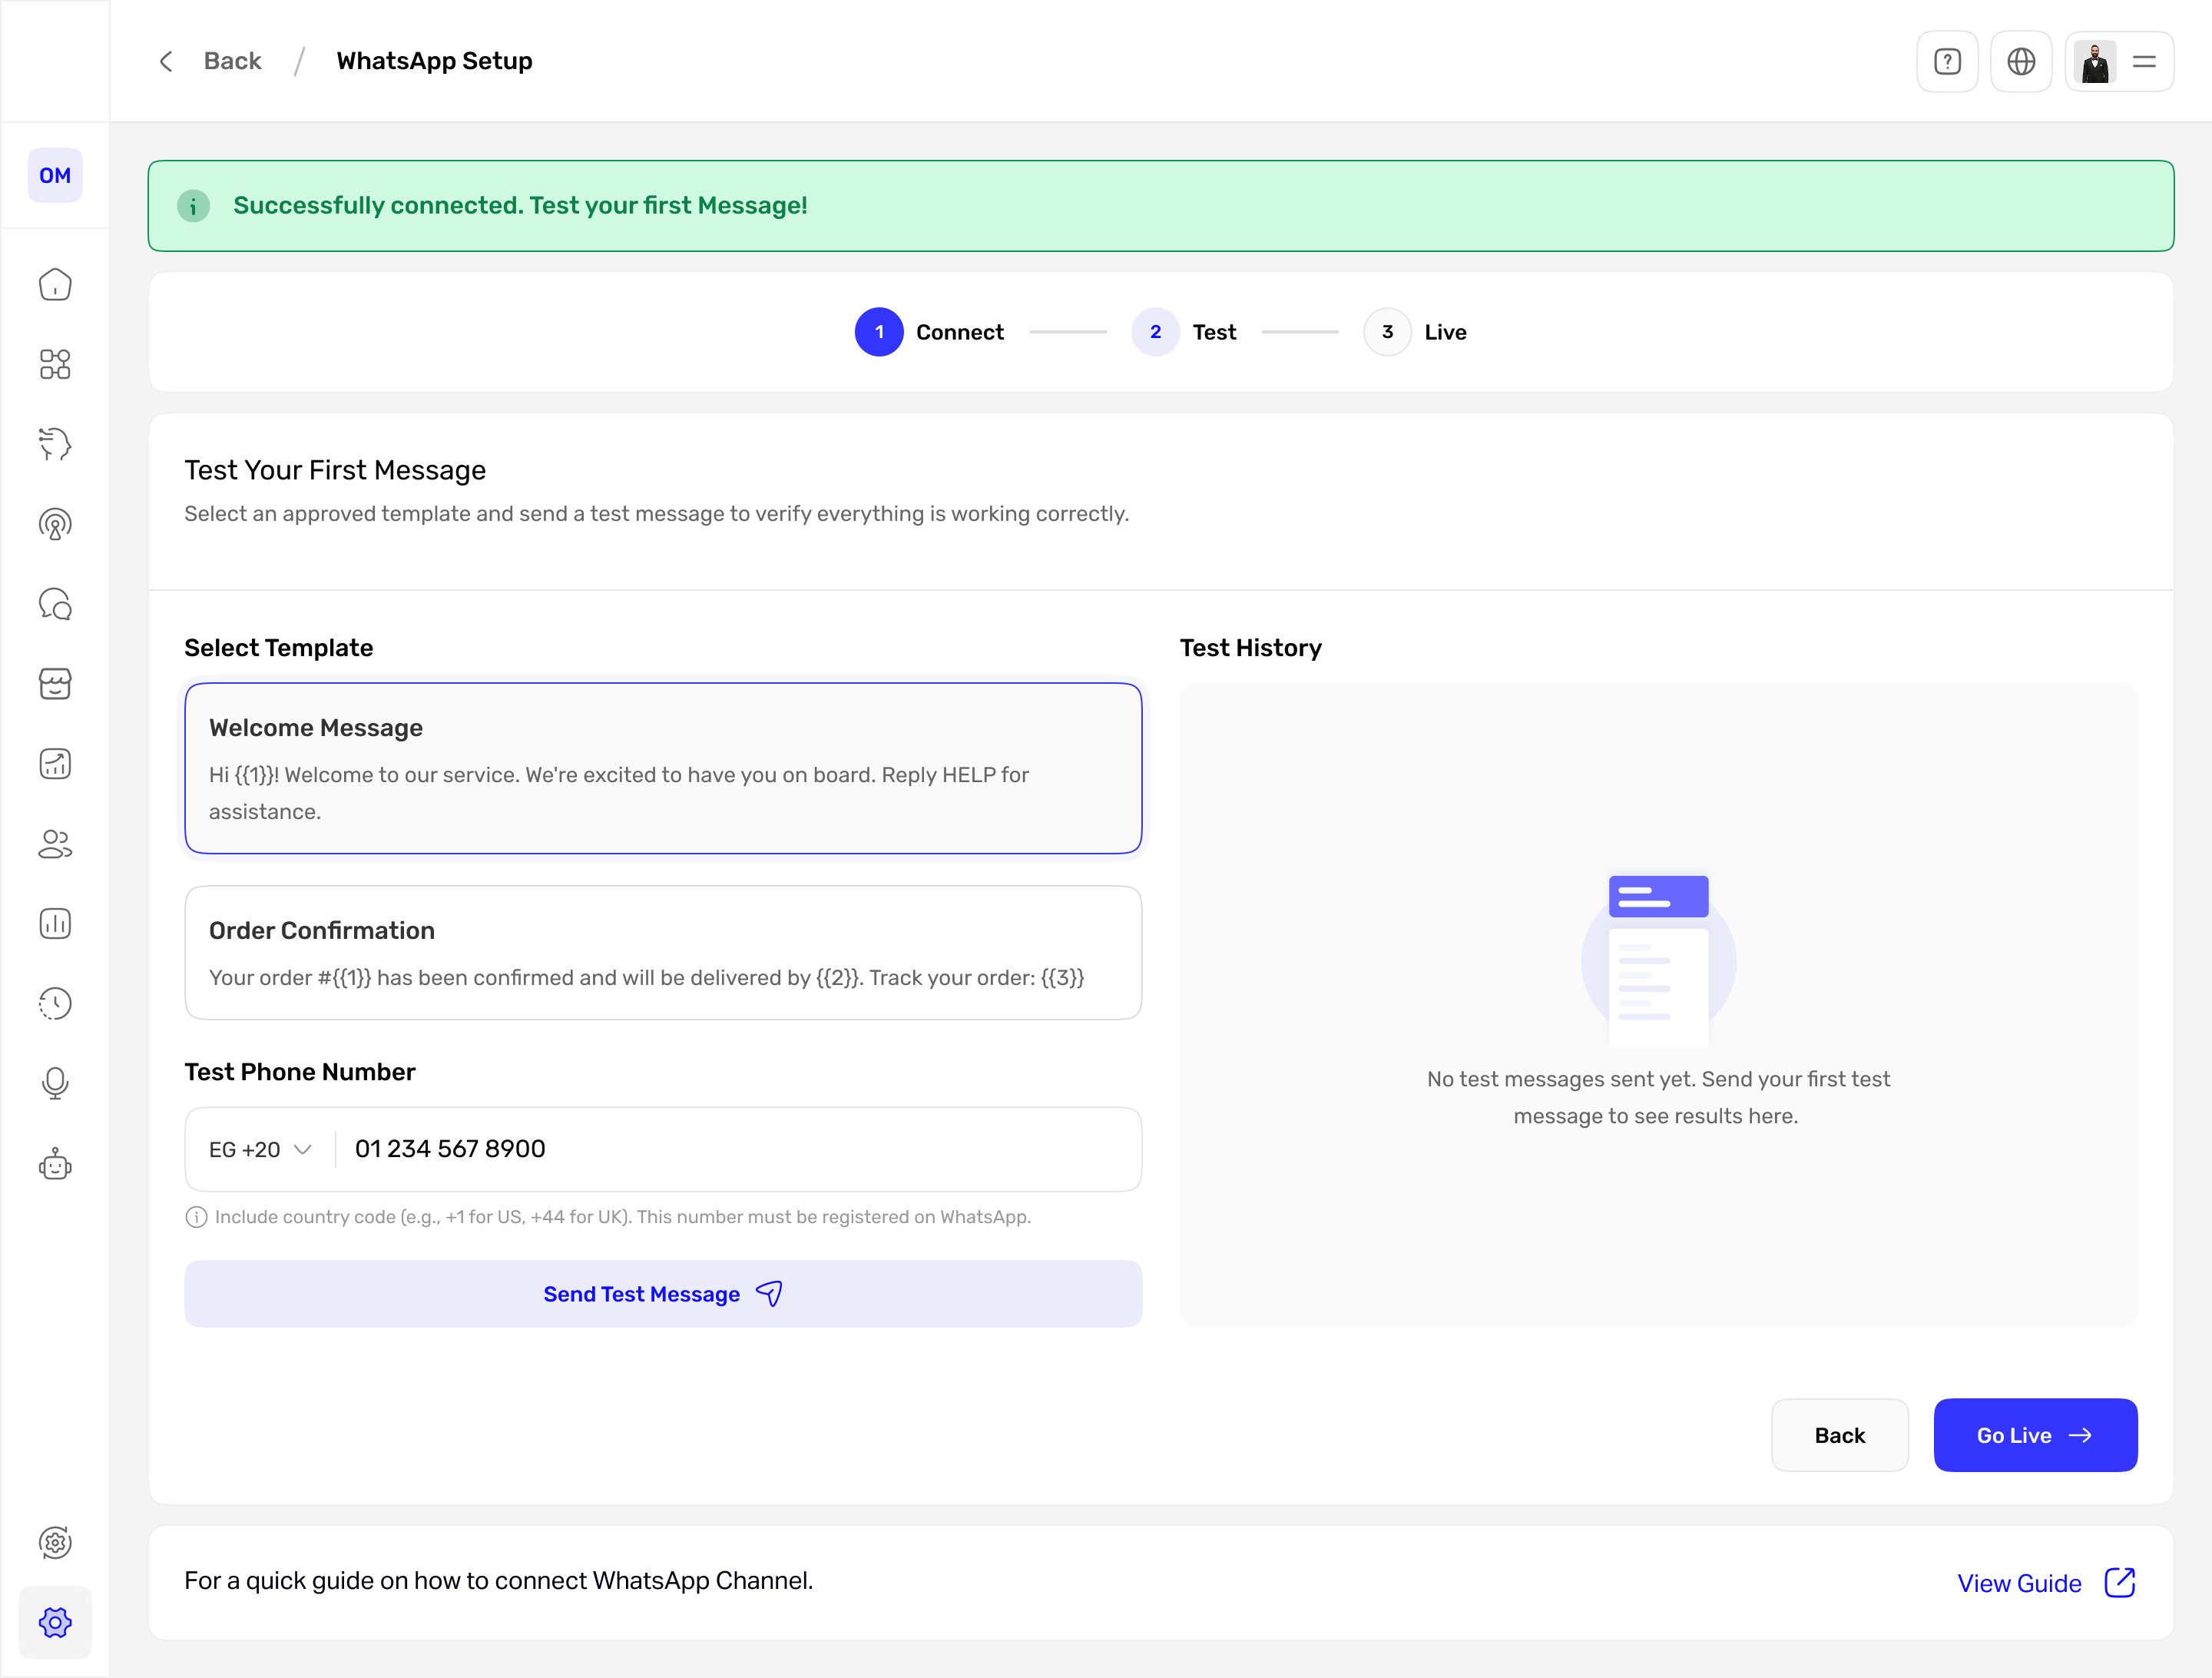Open the help question mark icon
Viewport: 2212px width, 1678px height.
[x=1947, y=62]
